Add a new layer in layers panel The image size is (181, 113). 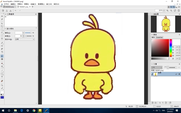pos(153,103)
